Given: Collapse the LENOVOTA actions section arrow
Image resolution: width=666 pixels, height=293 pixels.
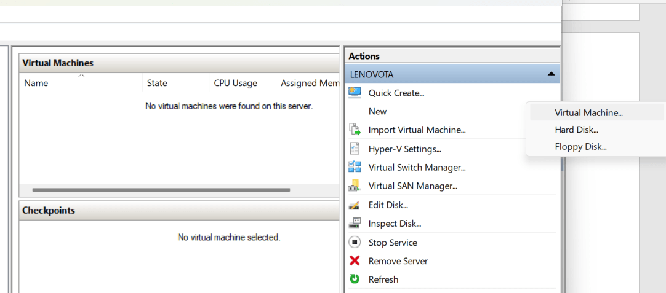Looking at the screenshot, I should click(551, 74).
